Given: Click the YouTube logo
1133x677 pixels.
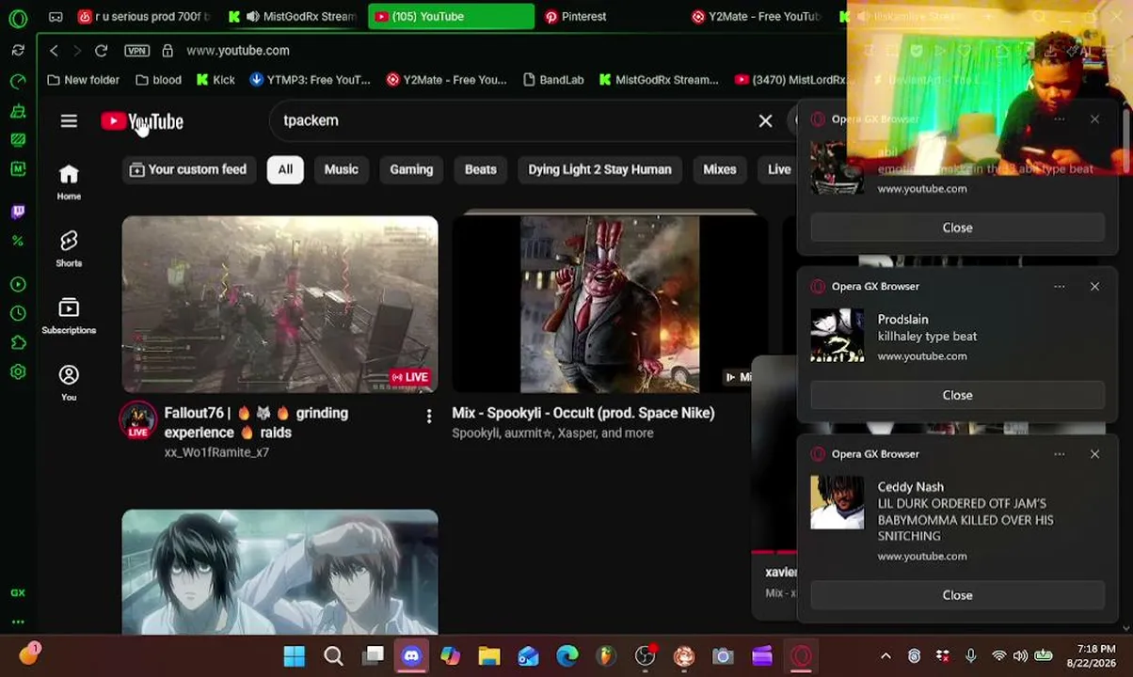Looking at the screenshot, I should coord(142,121).
